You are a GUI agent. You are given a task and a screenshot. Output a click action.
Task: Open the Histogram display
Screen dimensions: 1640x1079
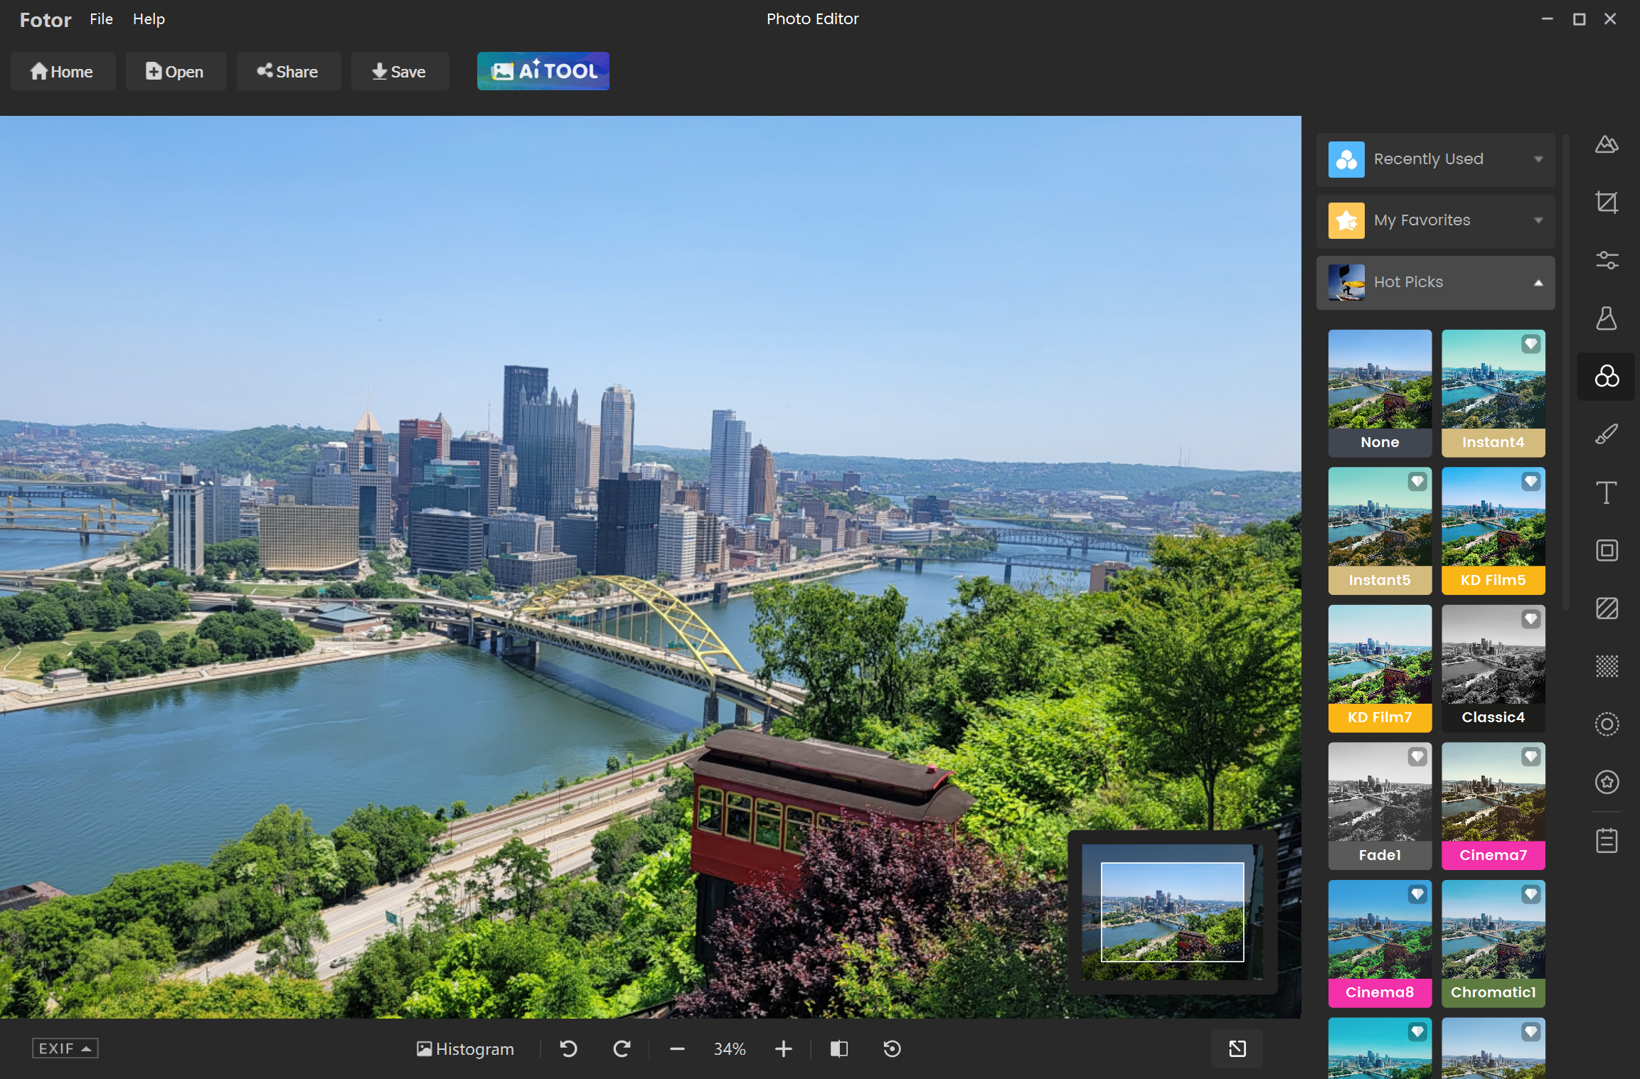466,1048
